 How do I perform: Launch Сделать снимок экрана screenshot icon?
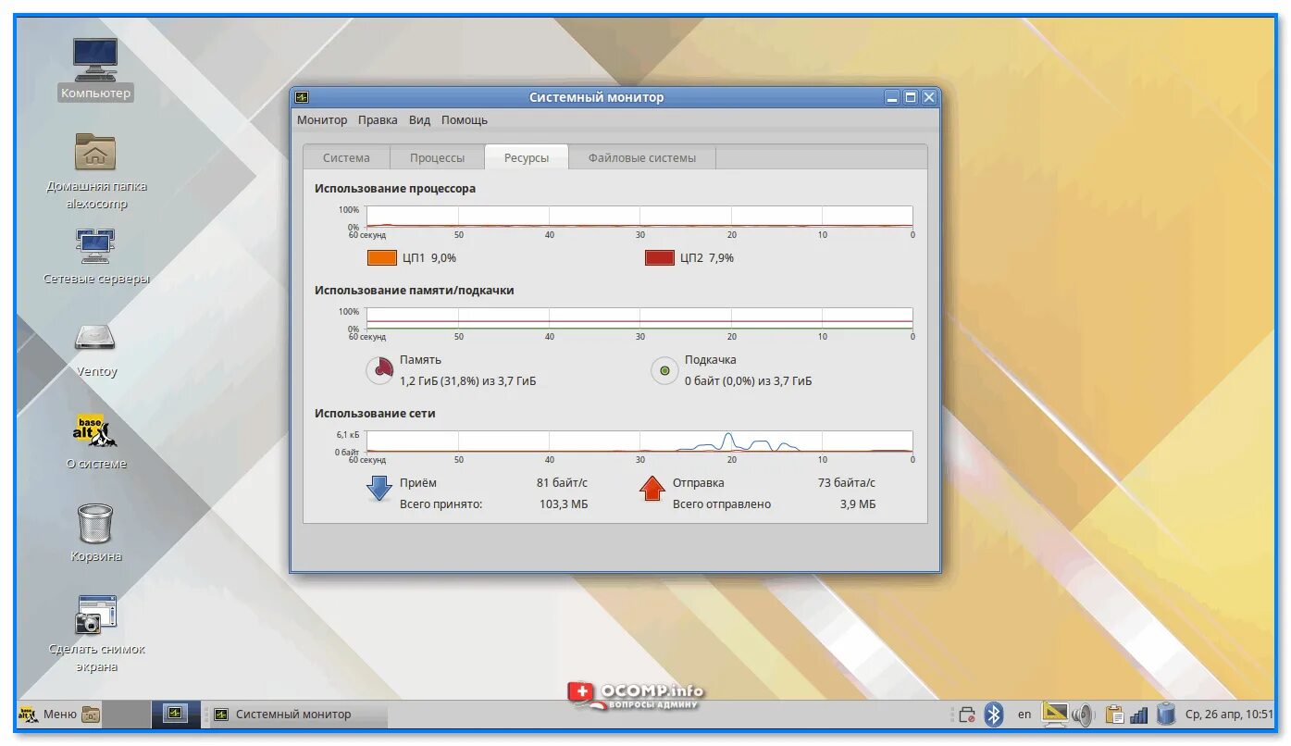tap(95, 615)
